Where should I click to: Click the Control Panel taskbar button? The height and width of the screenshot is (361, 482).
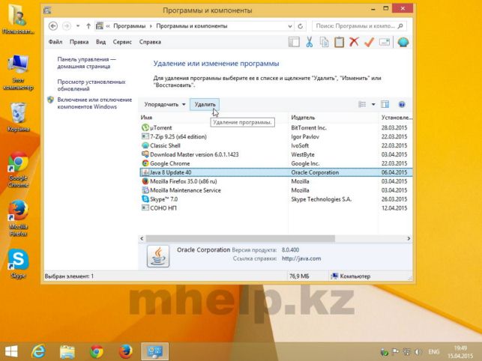click(x=154, y=351)
